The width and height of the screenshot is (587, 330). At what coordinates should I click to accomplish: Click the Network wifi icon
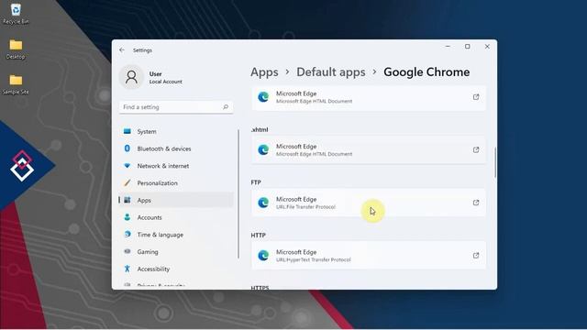point(127,166)
